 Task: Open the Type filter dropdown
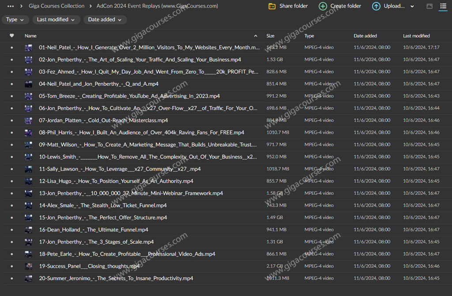click(x=15, y=19)
